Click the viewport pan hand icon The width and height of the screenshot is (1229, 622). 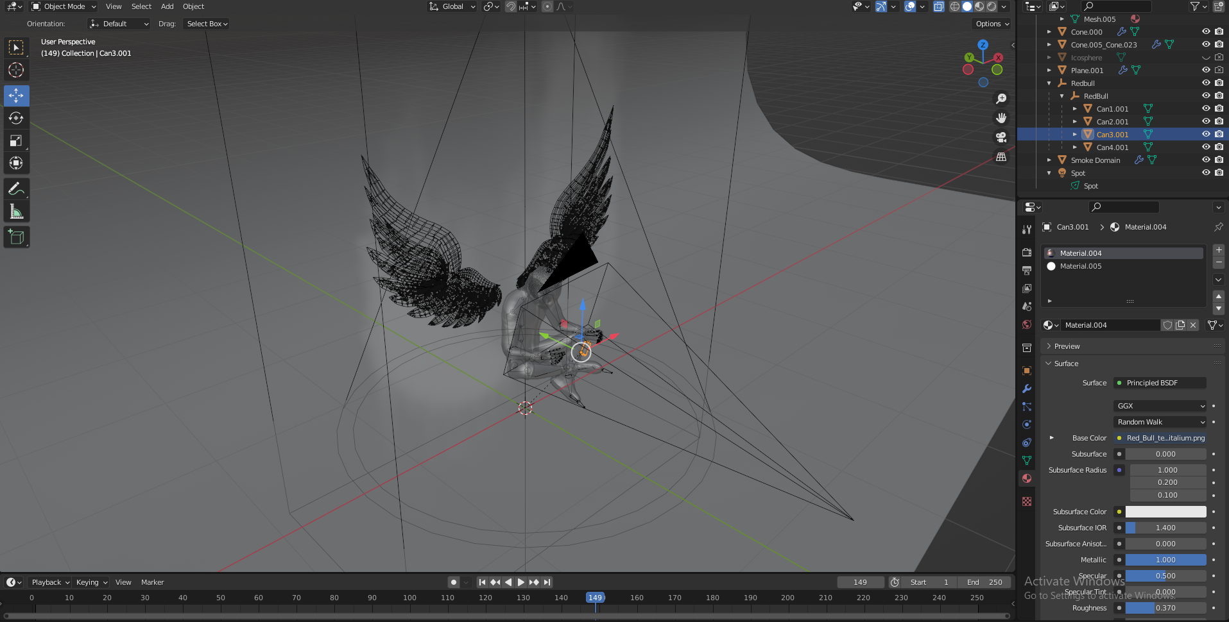(x=1001, y=118)
